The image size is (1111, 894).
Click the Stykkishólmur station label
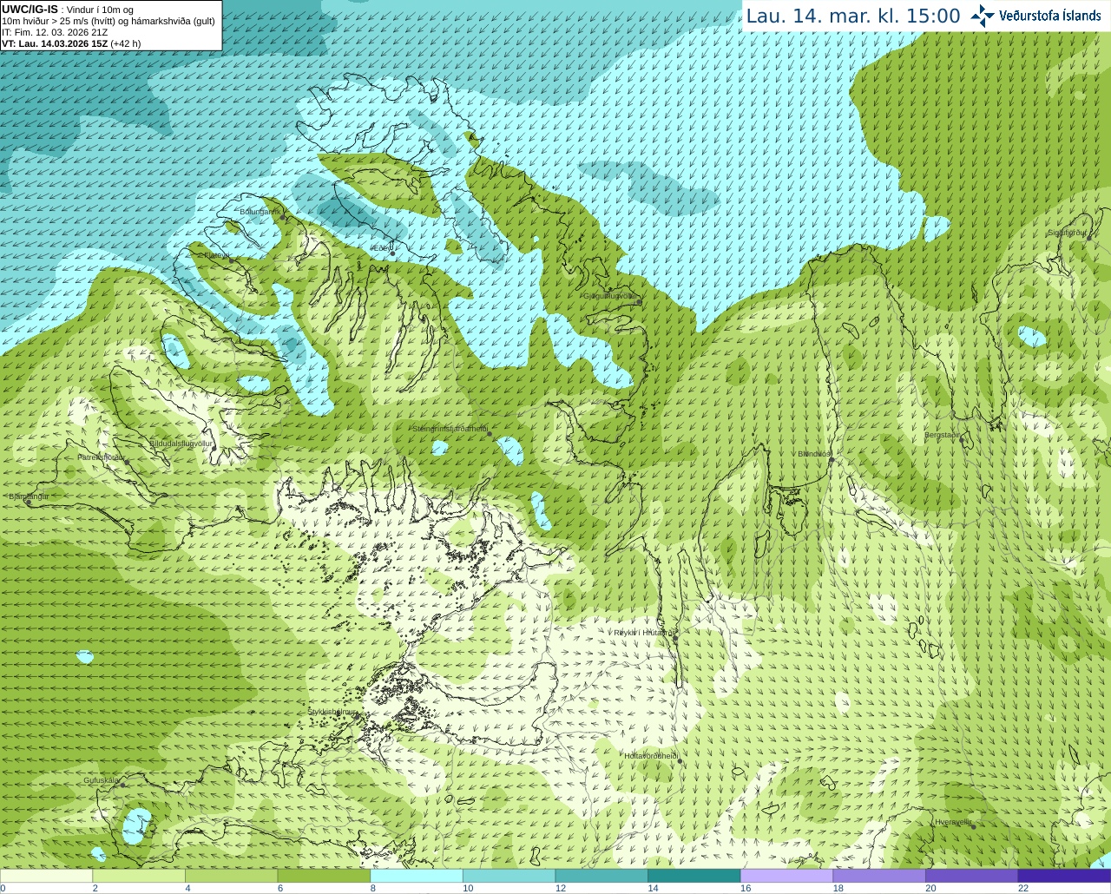point(333,712)
